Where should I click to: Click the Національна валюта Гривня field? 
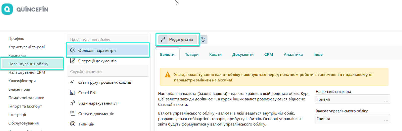pyautogui.click(x=349, y=99)
